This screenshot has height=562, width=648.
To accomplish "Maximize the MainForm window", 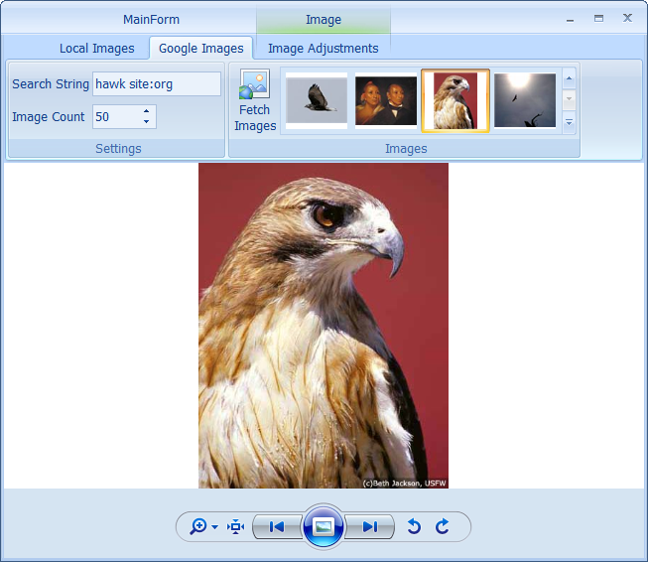I will click(598, 18).
